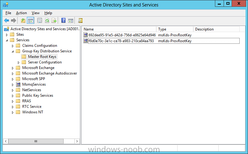This screenshot has height=154, width=248.
Task: Click tree pane scrollbar left arrow
Action: [x=6, y=141]
